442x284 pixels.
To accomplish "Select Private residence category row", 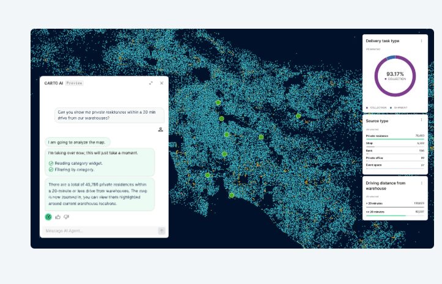I will (x=395, y=136).
